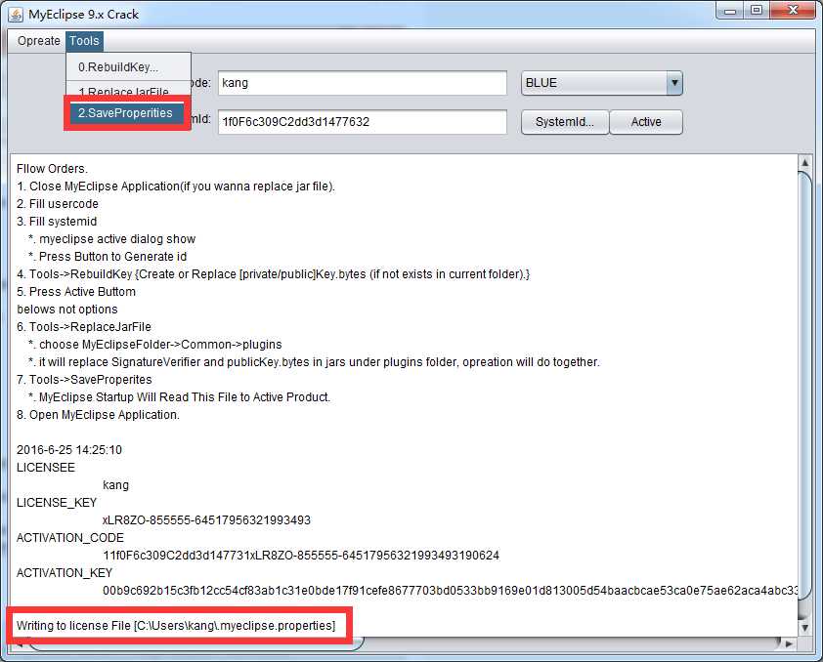823x662 pixels.
Task: Click the vertical scrollbar down arrow
Action: pyautogui.click(x=804, y=627)
